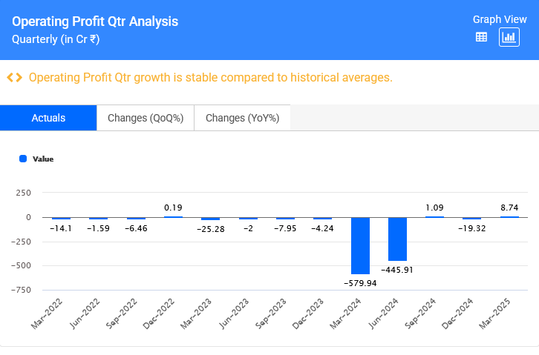Viewport: 539px width, 355px height.
Task: Click the Operating Profit Qtr Analysis title
Action: pyautogui.click(x=95, y=21)
